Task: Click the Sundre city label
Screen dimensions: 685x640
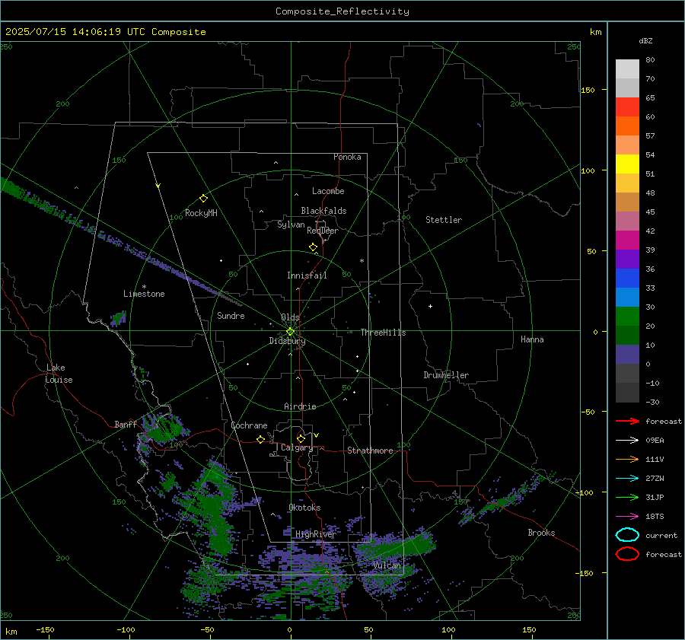Action: (x=231, y=315)
